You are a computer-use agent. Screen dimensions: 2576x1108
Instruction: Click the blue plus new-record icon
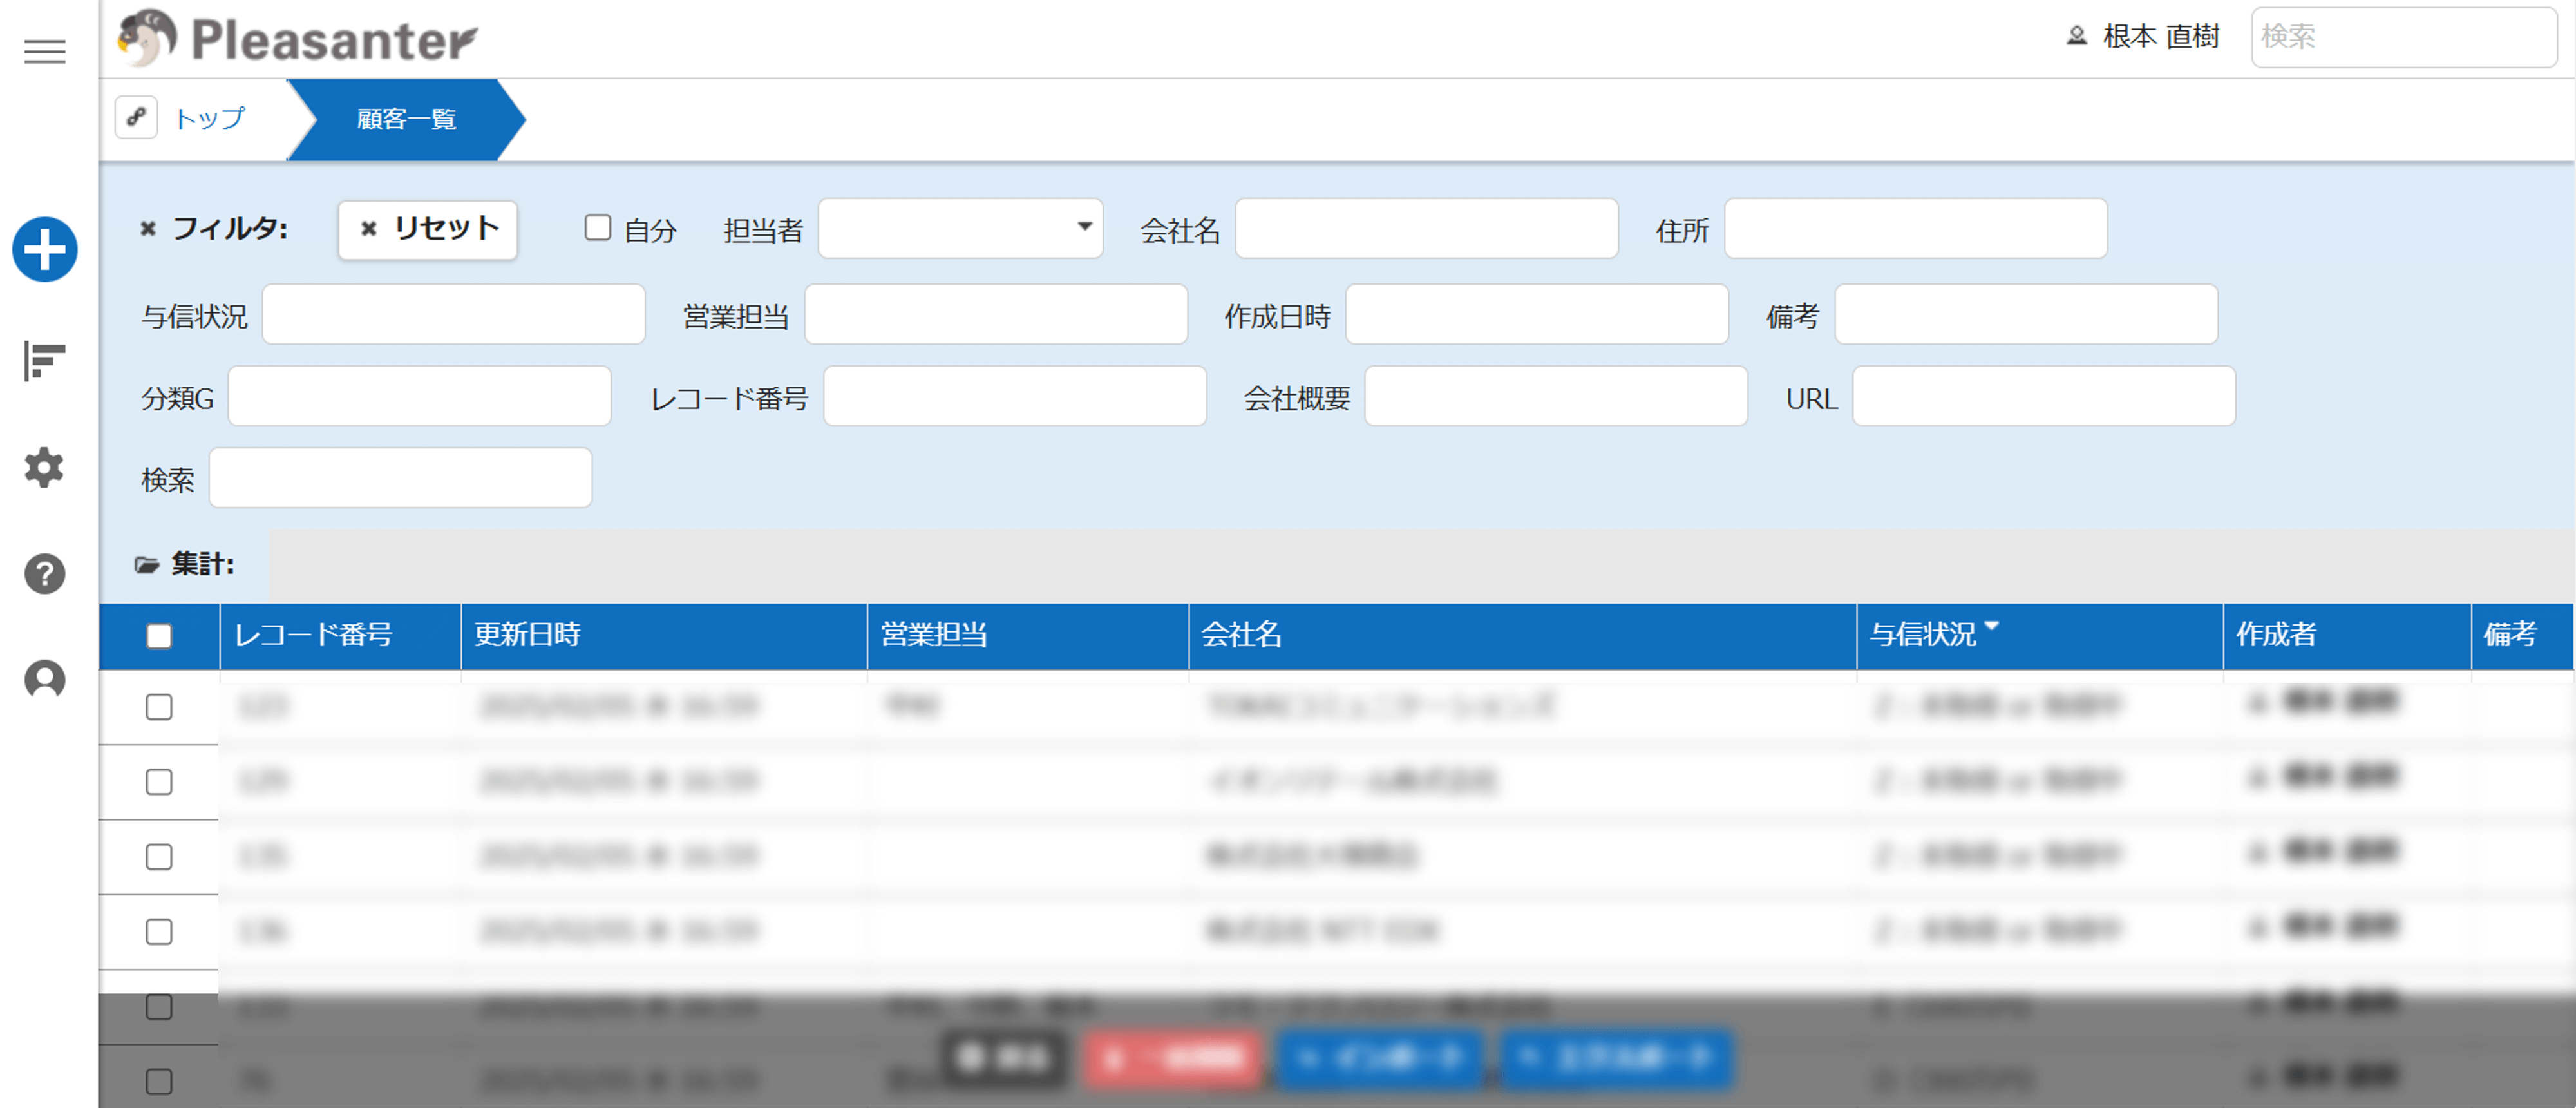45,249
